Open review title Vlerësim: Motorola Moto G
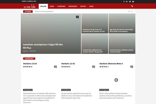Viewport: 156px width, 104px height. coord(111,64)
